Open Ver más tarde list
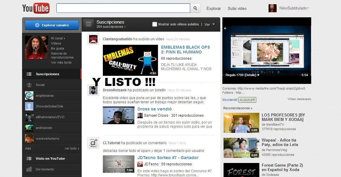341x177 pixels. [61, 62]
